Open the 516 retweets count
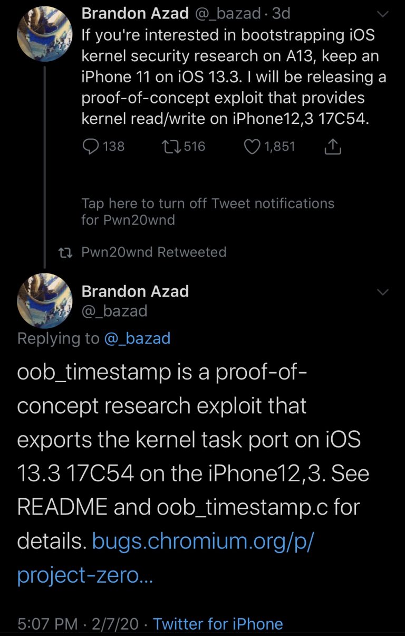The image size is (405, 636). tap(194, 146)
